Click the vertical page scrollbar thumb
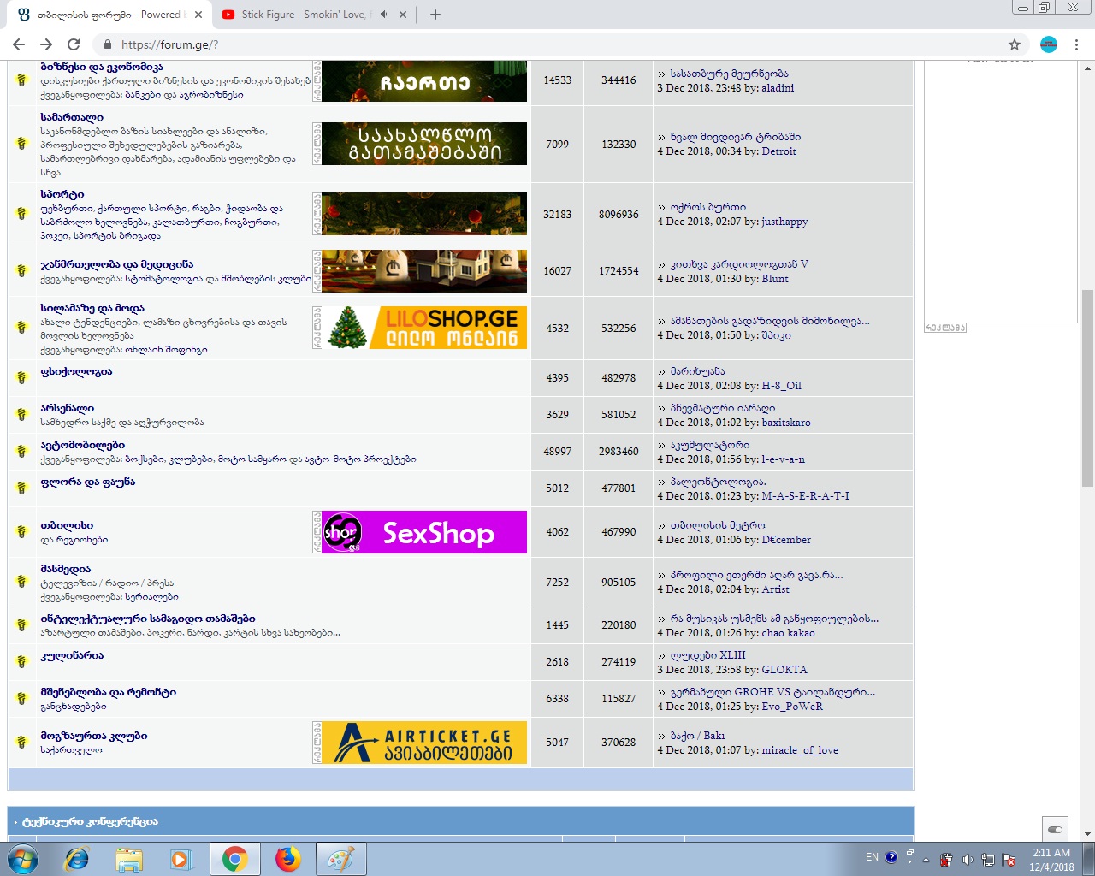 tap(1087, 387)
